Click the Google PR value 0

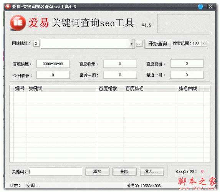pyautogui.click(x=202, y=171)
